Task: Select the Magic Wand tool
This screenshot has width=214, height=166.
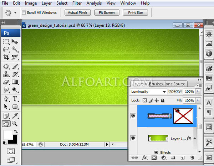Action: pyautogui.click(x=15, y=49)
